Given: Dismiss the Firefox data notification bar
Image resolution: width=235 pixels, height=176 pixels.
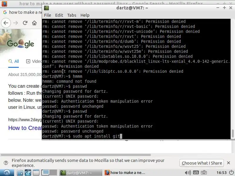Looking at the screenshot, I should point(229,163).
